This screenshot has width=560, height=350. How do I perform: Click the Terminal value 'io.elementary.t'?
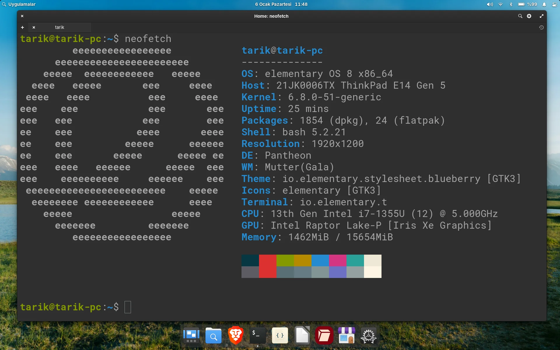pyautogui.click(x=344, y=202)
